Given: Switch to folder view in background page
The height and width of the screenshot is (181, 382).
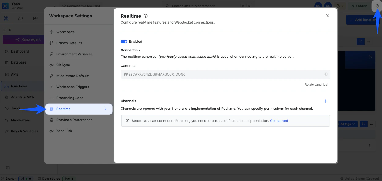Looking at the screenshot, I should click(x=361, y=41).
